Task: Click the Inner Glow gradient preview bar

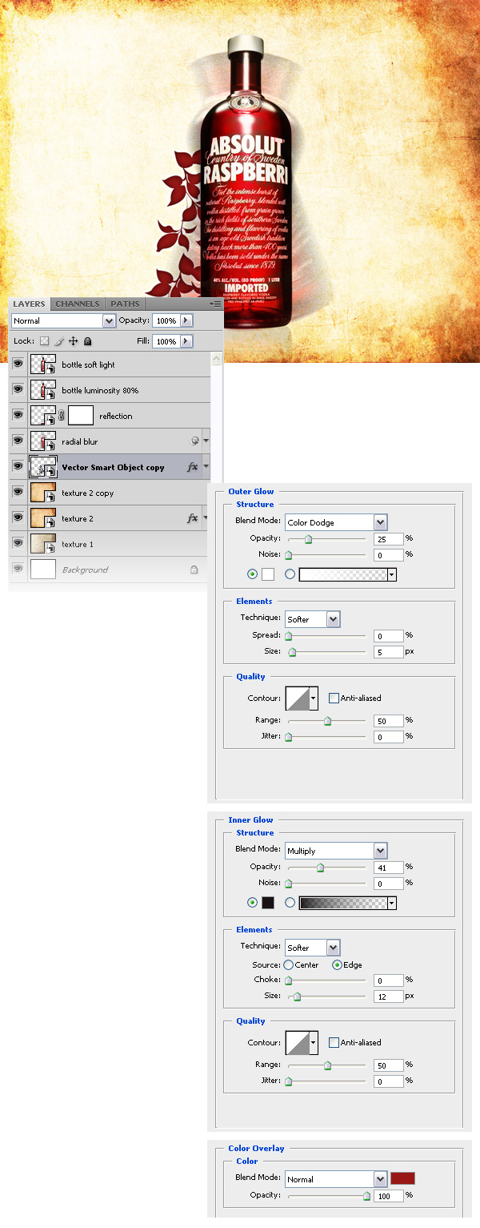Action: pos(343,903)
